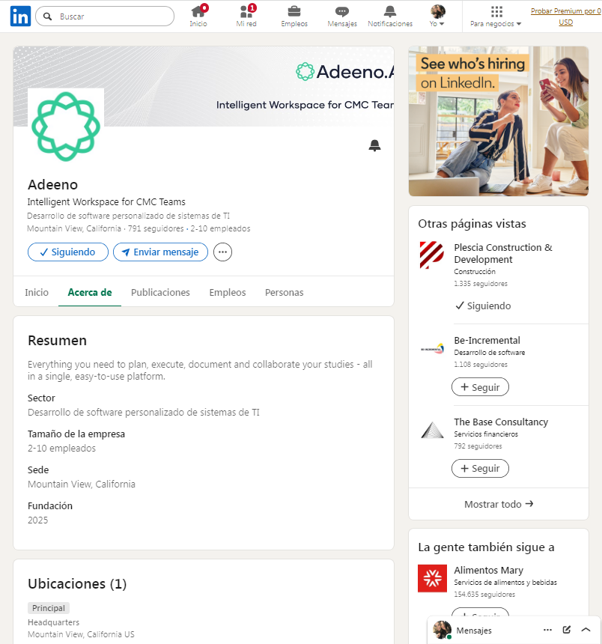Open Mensajes bar three-dot options

(547, 630)
